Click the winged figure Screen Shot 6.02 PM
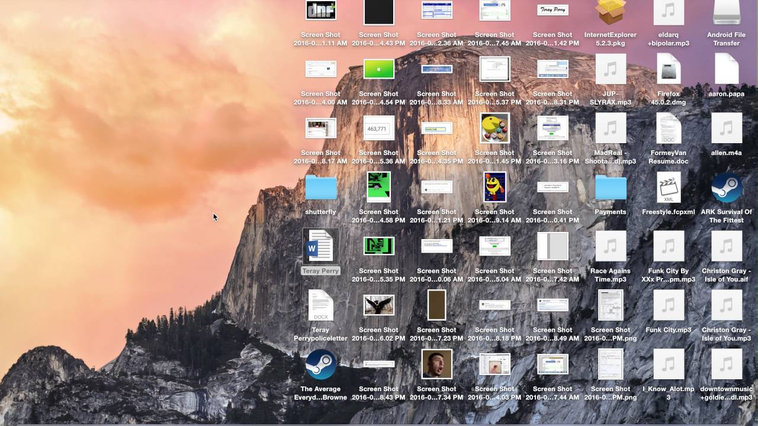 pos(379,305)
